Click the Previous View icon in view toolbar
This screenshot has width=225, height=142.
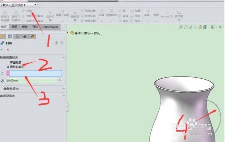191,27
